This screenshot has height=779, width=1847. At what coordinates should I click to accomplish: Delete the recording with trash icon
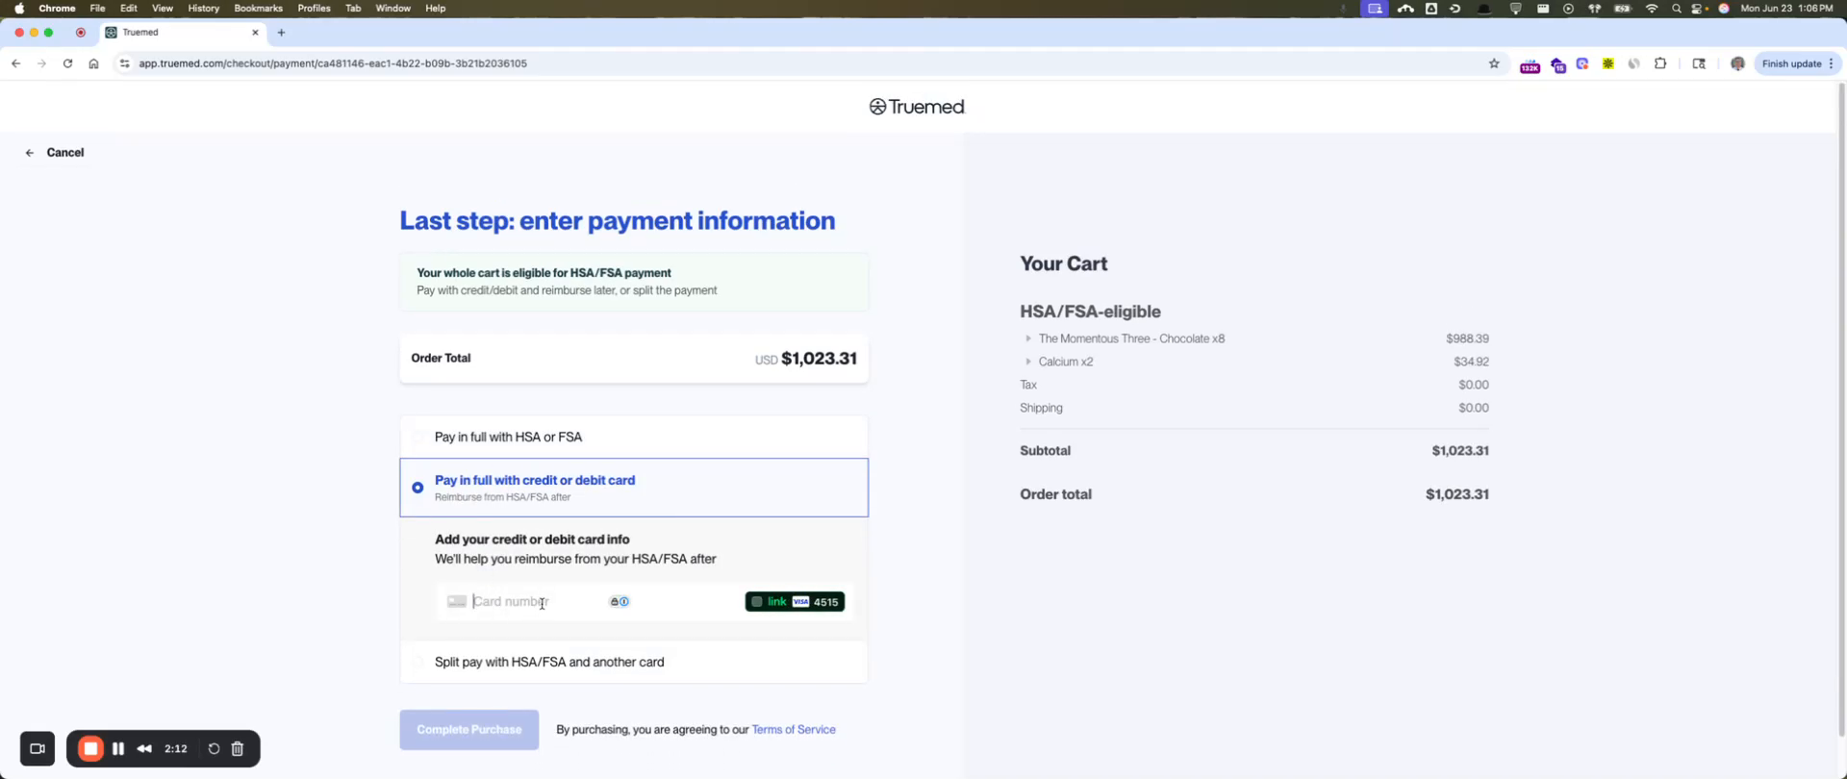pos(238,749)
